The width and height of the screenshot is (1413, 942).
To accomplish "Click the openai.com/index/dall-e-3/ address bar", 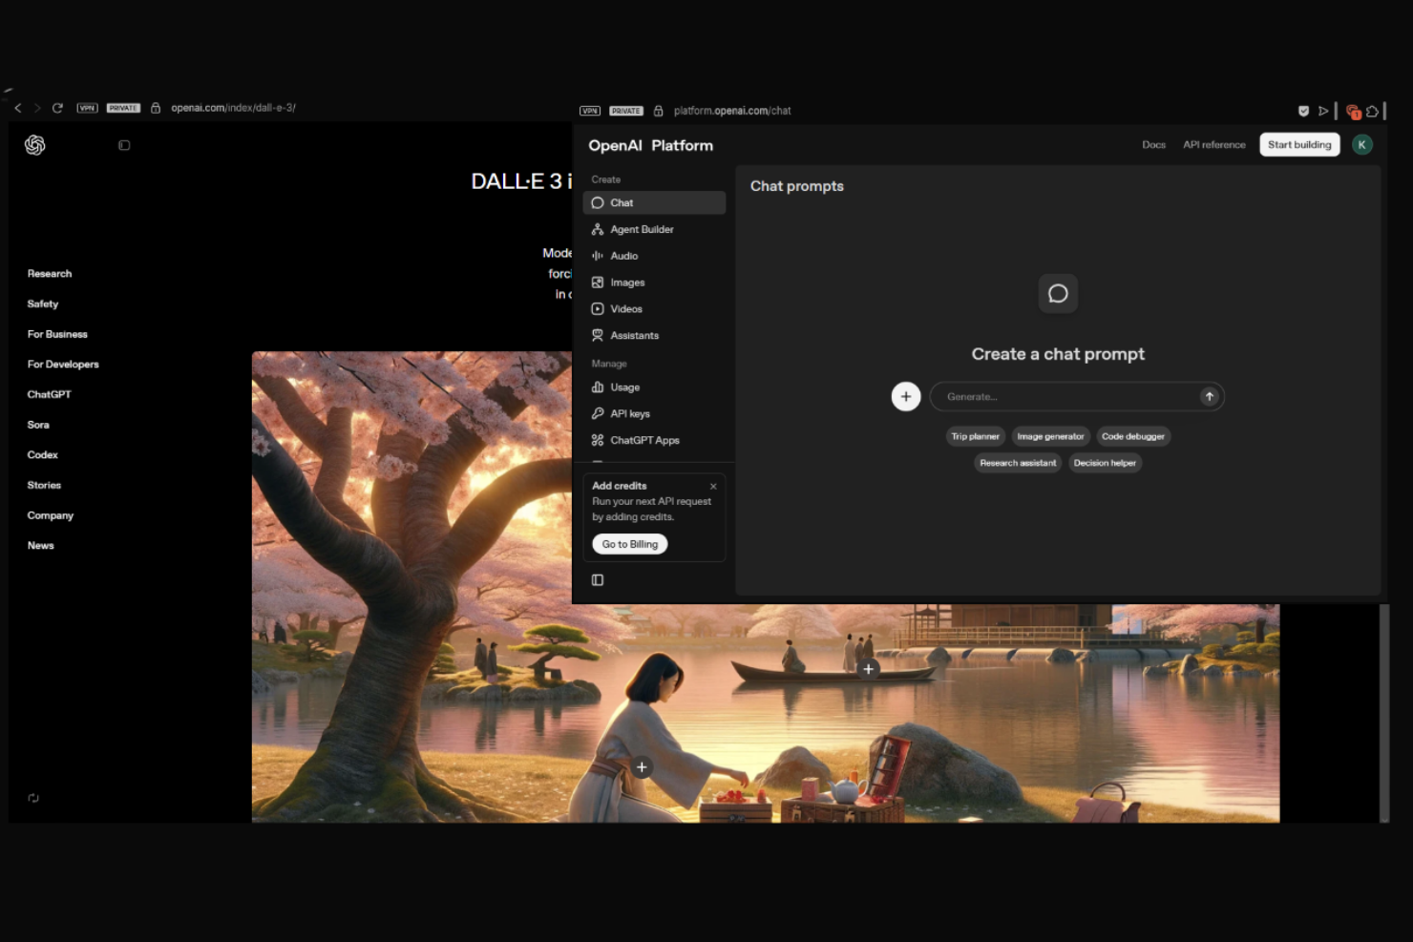I will click(x=234, y=108).
